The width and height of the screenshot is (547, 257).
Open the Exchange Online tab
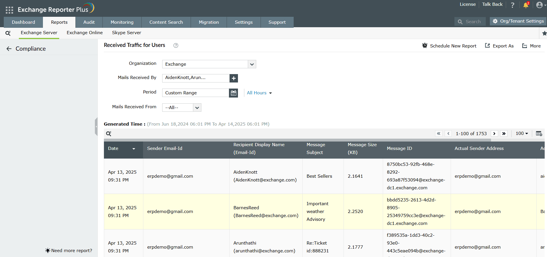84,33
